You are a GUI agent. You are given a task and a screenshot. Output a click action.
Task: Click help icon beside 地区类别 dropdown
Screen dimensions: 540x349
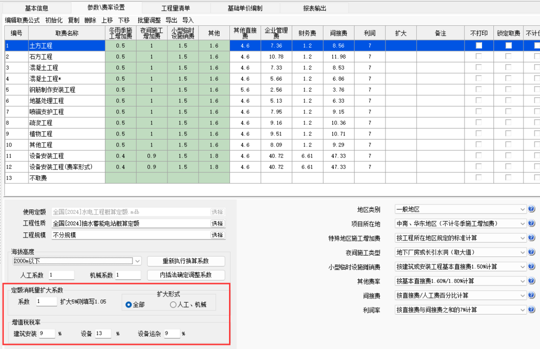[x=531, y=209]
